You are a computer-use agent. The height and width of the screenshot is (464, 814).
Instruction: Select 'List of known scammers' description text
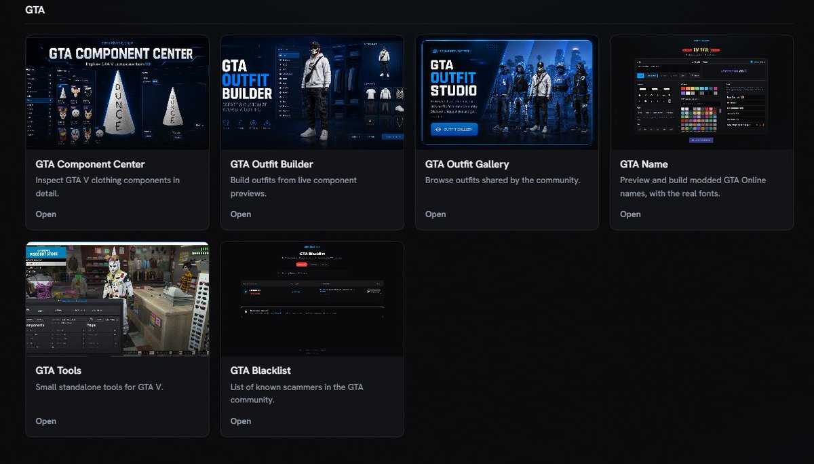[x=297, y=393]
